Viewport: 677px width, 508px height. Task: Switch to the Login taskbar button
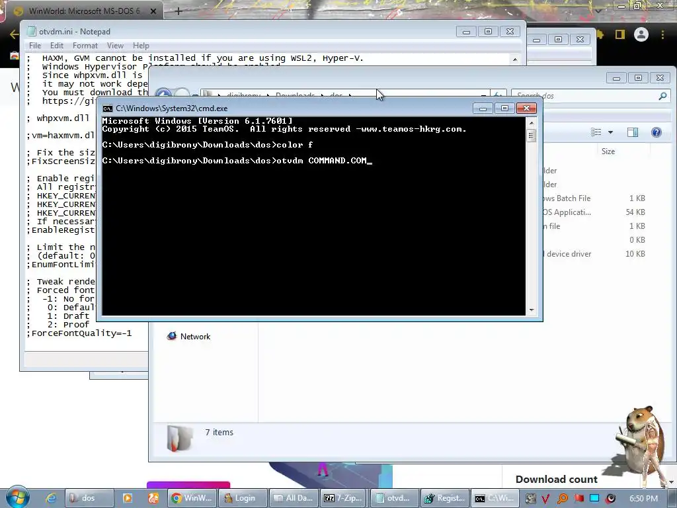pyautogui.click(x=242, y=498)
